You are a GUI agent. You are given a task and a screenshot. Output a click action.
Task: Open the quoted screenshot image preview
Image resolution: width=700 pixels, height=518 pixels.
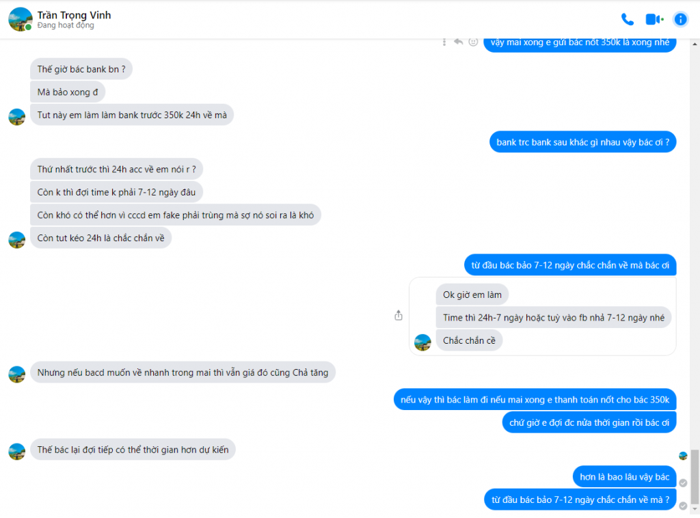pyautogui.click(x=543, y=316)
